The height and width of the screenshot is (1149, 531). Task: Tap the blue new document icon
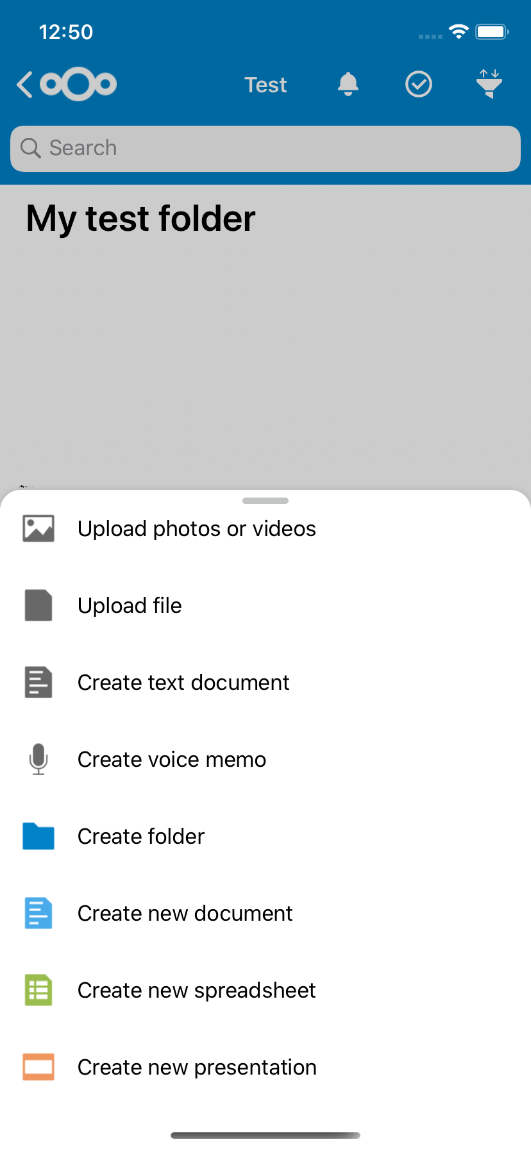click(x=38, y=913)
